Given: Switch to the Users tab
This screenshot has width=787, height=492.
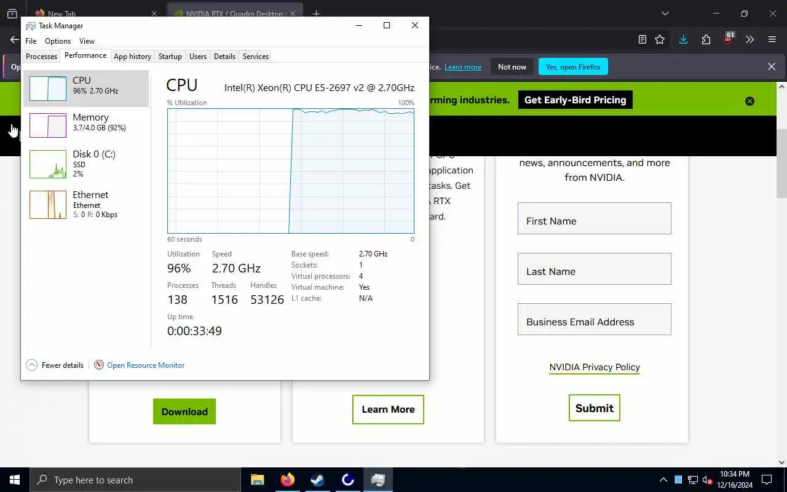Looking at the screenshot, I should [x=198, y=57].
